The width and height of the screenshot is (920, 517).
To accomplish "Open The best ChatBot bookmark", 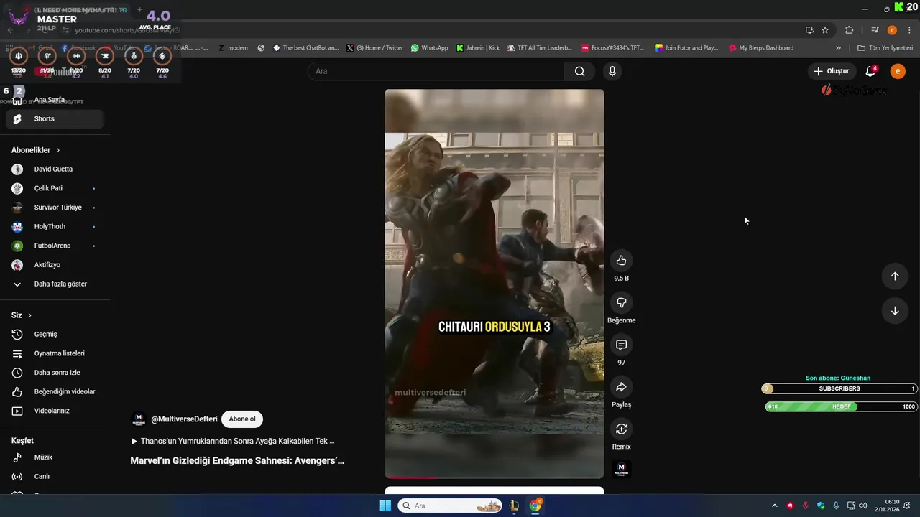I will 305,48.
